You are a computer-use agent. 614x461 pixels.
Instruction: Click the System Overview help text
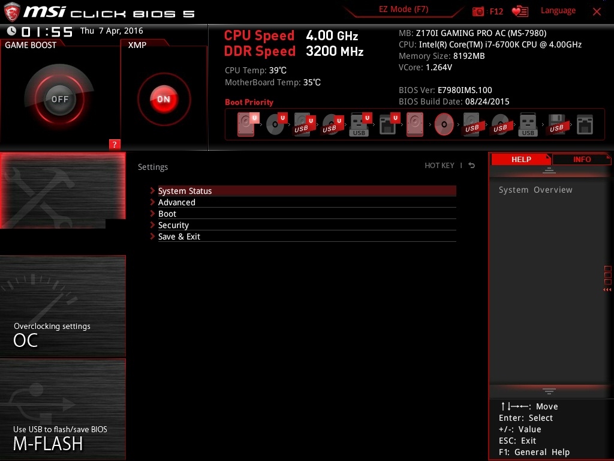535,190
